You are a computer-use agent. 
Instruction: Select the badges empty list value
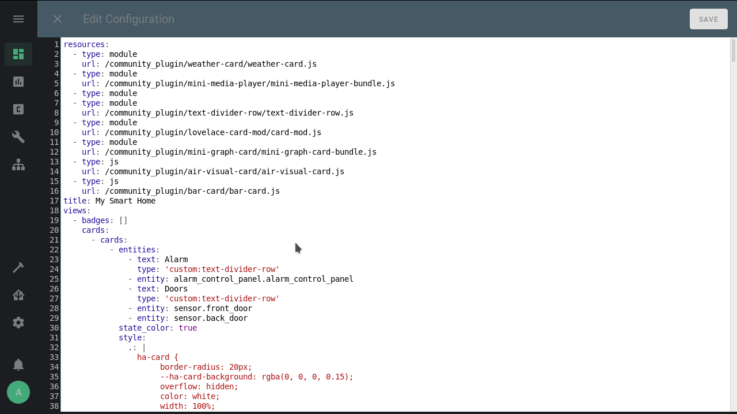coord(123,220)
